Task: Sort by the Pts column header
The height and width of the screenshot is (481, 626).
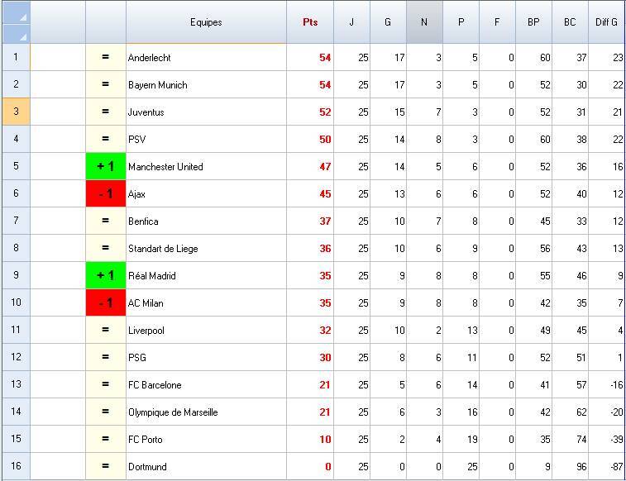Action: click(x=309, y=22)
